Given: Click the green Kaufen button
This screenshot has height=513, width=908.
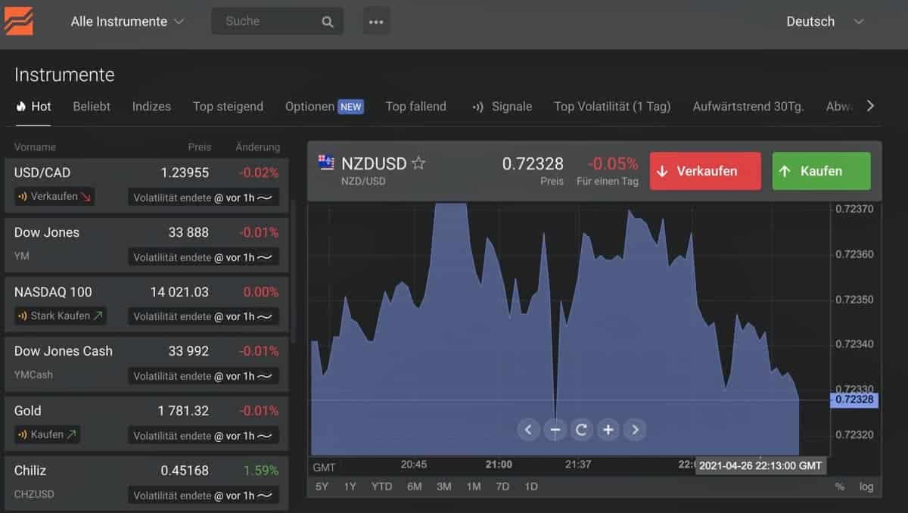Looking at the screenshot, I should pyautogui.click(x=822, y=171).
